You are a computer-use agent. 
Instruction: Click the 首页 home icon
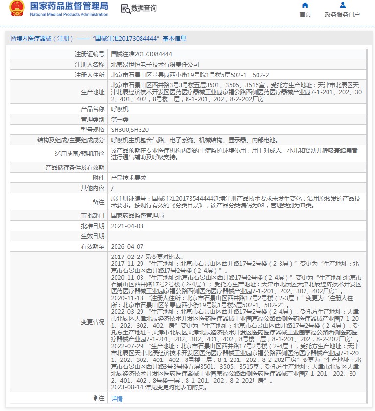click(x=305, y=5)
